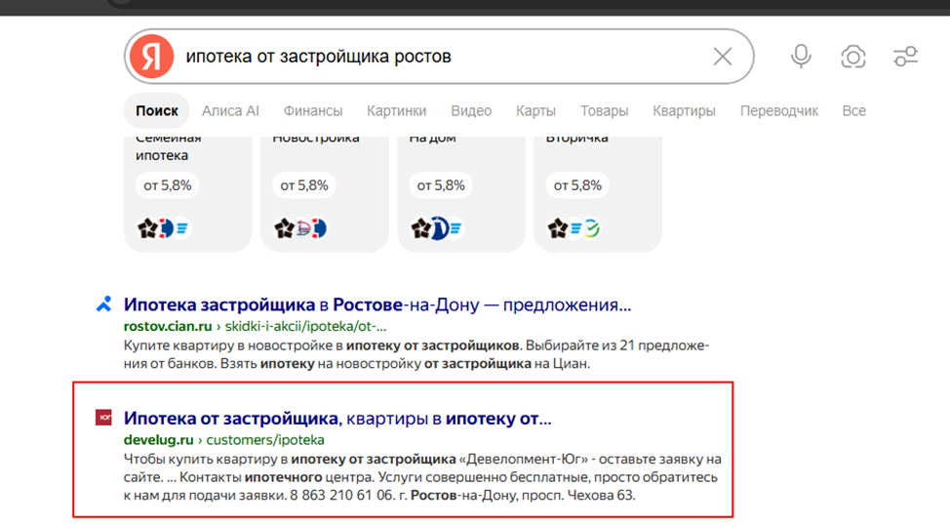The width and height of the screenshot is (950, 526).
Task: Open the Видео tab
Action: (471, 111)
